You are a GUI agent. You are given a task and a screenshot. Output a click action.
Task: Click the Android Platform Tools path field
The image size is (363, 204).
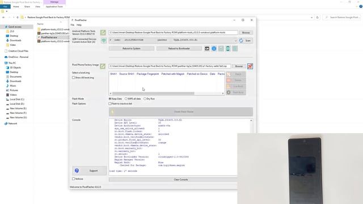173,33
